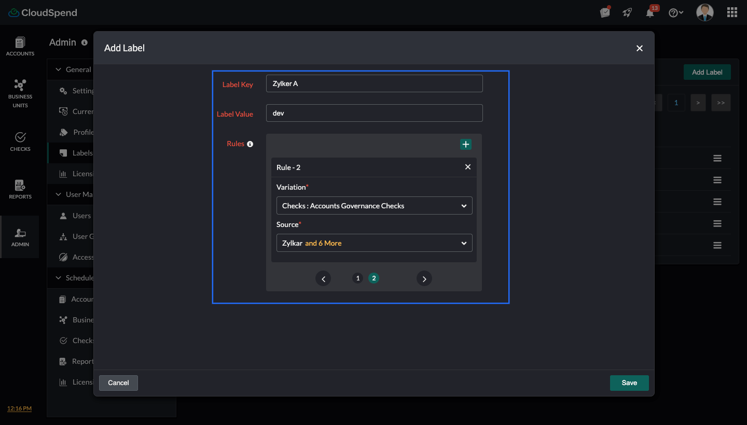Click the rocket quick-start icon
The width and height of the screenshot is (747, 425).
(x=628, y=12)
